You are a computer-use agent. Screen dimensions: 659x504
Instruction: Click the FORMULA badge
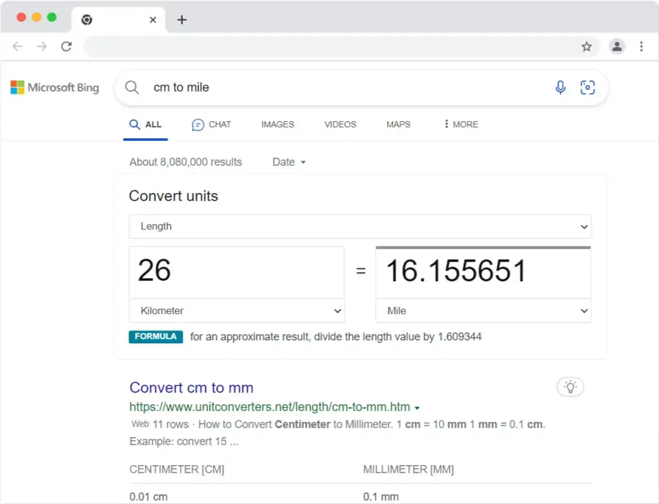tap(156, 337)
